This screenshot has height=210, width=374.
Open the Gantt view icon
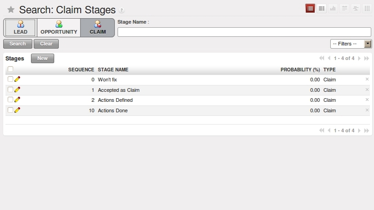[x=356, y=9]
